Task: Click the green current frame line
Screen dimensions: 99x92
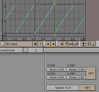Action: 55,18
